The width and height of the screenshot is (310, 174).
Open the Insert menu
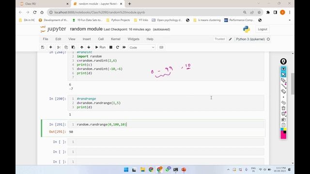point(87,39)
